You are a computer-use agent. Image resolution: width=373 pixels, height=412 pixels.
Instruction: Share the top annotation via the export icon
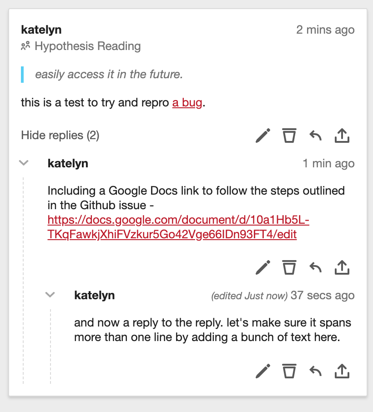tap(342, 135)
